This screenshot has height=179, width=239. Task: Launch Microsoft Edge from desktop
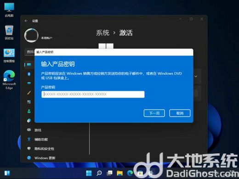pos(9,79)
